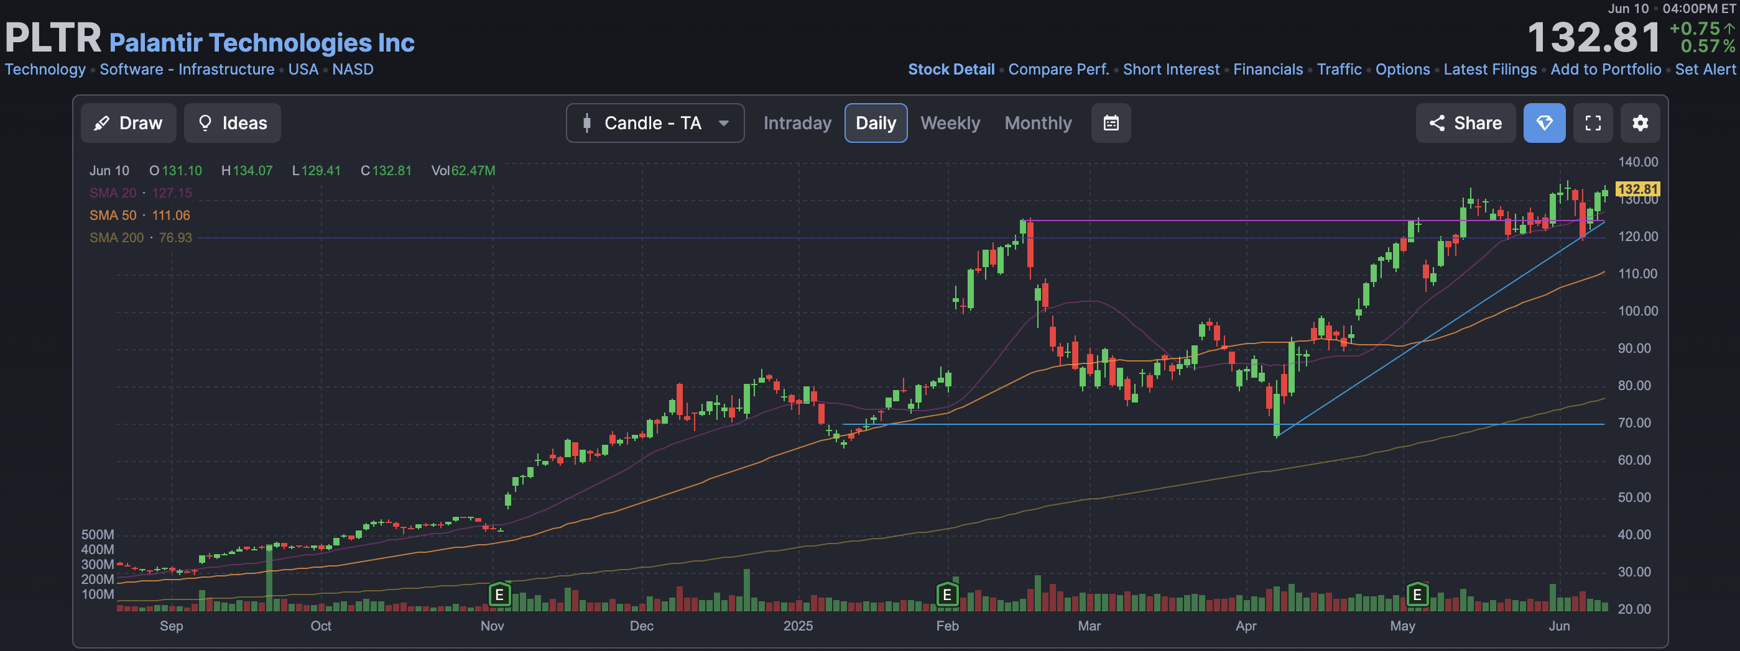The width and height of the screenshot is (1740, 651).
Task: Click the C 132.81 close value
Action: (x=386, y=171)
